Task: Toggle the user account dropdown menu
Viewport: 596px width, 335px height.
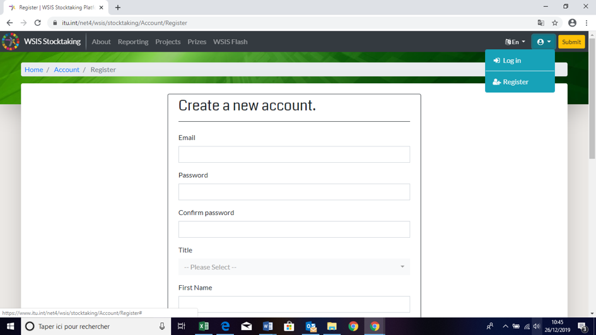Action: tap(543, 42)
